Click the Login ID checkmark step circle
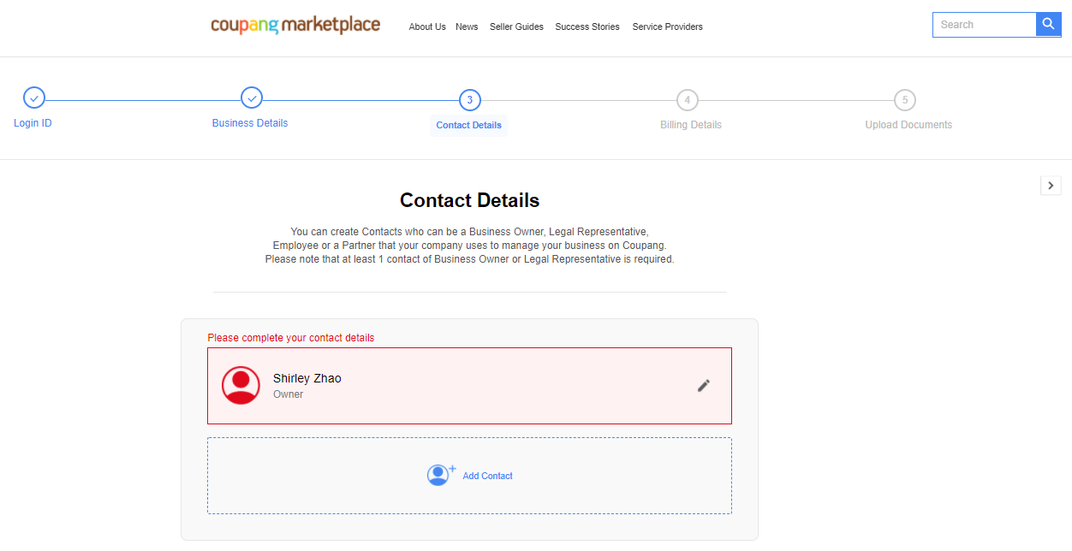This screenshot has height=551, width=1072. (x=34, y=98)
